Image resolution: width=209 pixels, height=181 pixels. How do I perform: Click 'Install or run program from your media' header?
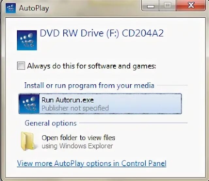coord(89,86)
